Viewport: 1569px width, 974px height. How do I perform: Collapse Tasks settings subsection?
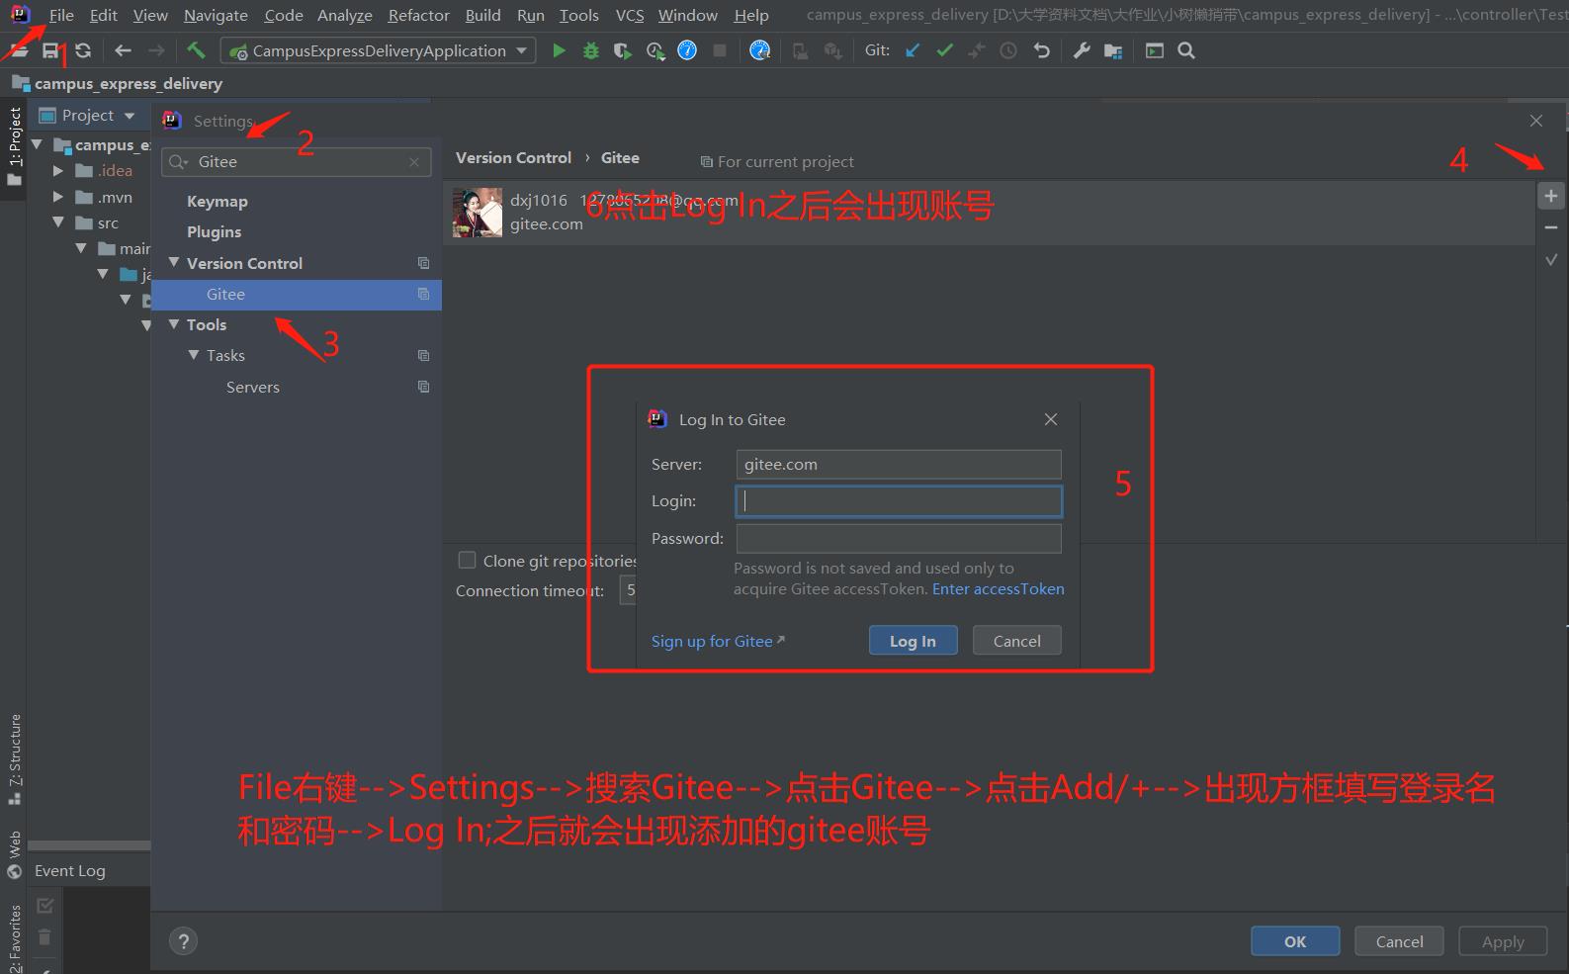point(194,355)
